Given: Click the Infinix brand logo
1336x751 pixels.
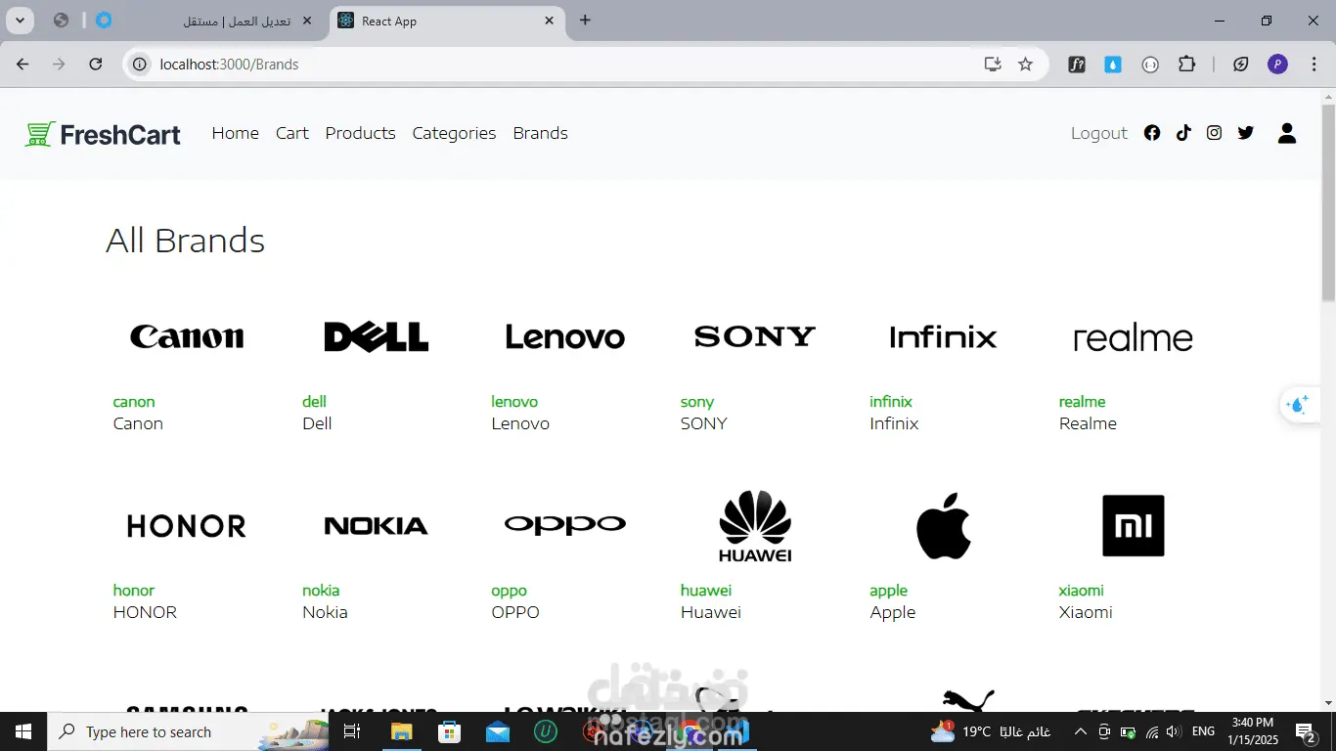Looking at the screenshot, I should tap(944, 337).
